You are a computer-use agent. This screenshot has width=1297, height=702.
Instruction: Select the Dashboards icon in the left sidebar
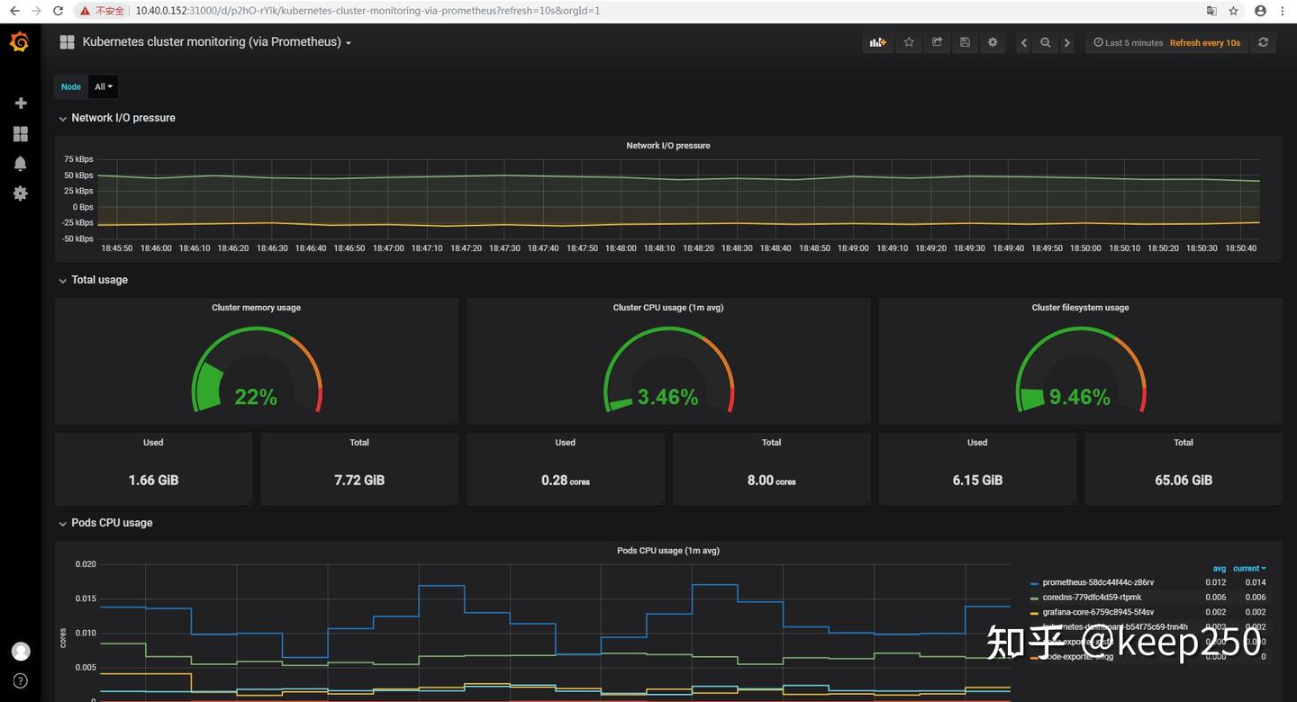pyautogui.click(x=20, y=133)
